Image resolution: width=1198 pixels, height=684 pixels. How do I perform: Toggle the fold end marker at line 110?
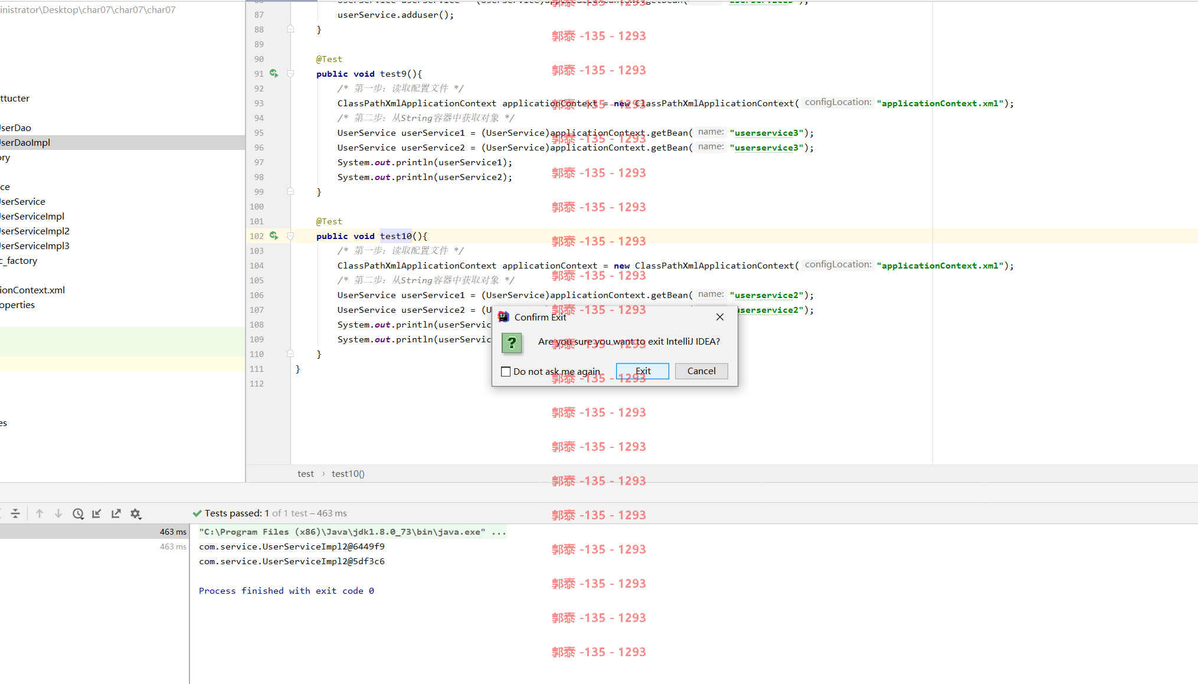[290, 354]
